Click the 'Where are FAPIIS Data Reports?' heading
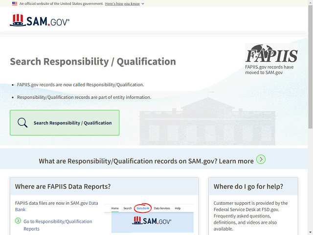Image resolution: width=313 pixels, height=235 pixels. tap(63, 187)
